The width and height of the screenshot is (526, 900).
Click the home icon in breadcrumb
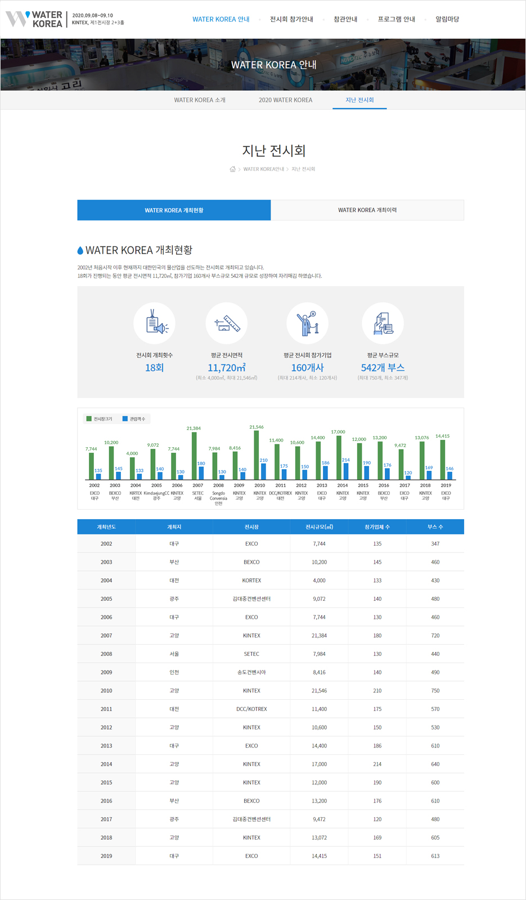pos(232,169)
